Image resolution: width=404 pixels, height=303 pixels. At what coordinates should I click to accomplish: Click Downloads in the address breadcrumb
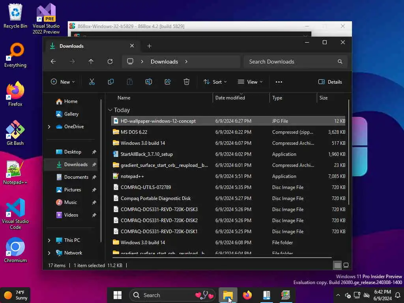point(164,62)
